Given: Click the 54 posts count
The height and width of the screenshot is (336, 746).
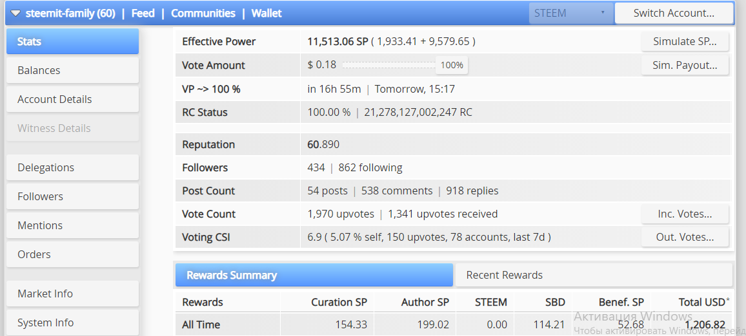Looking at the screenshot, I should point(327,191).
